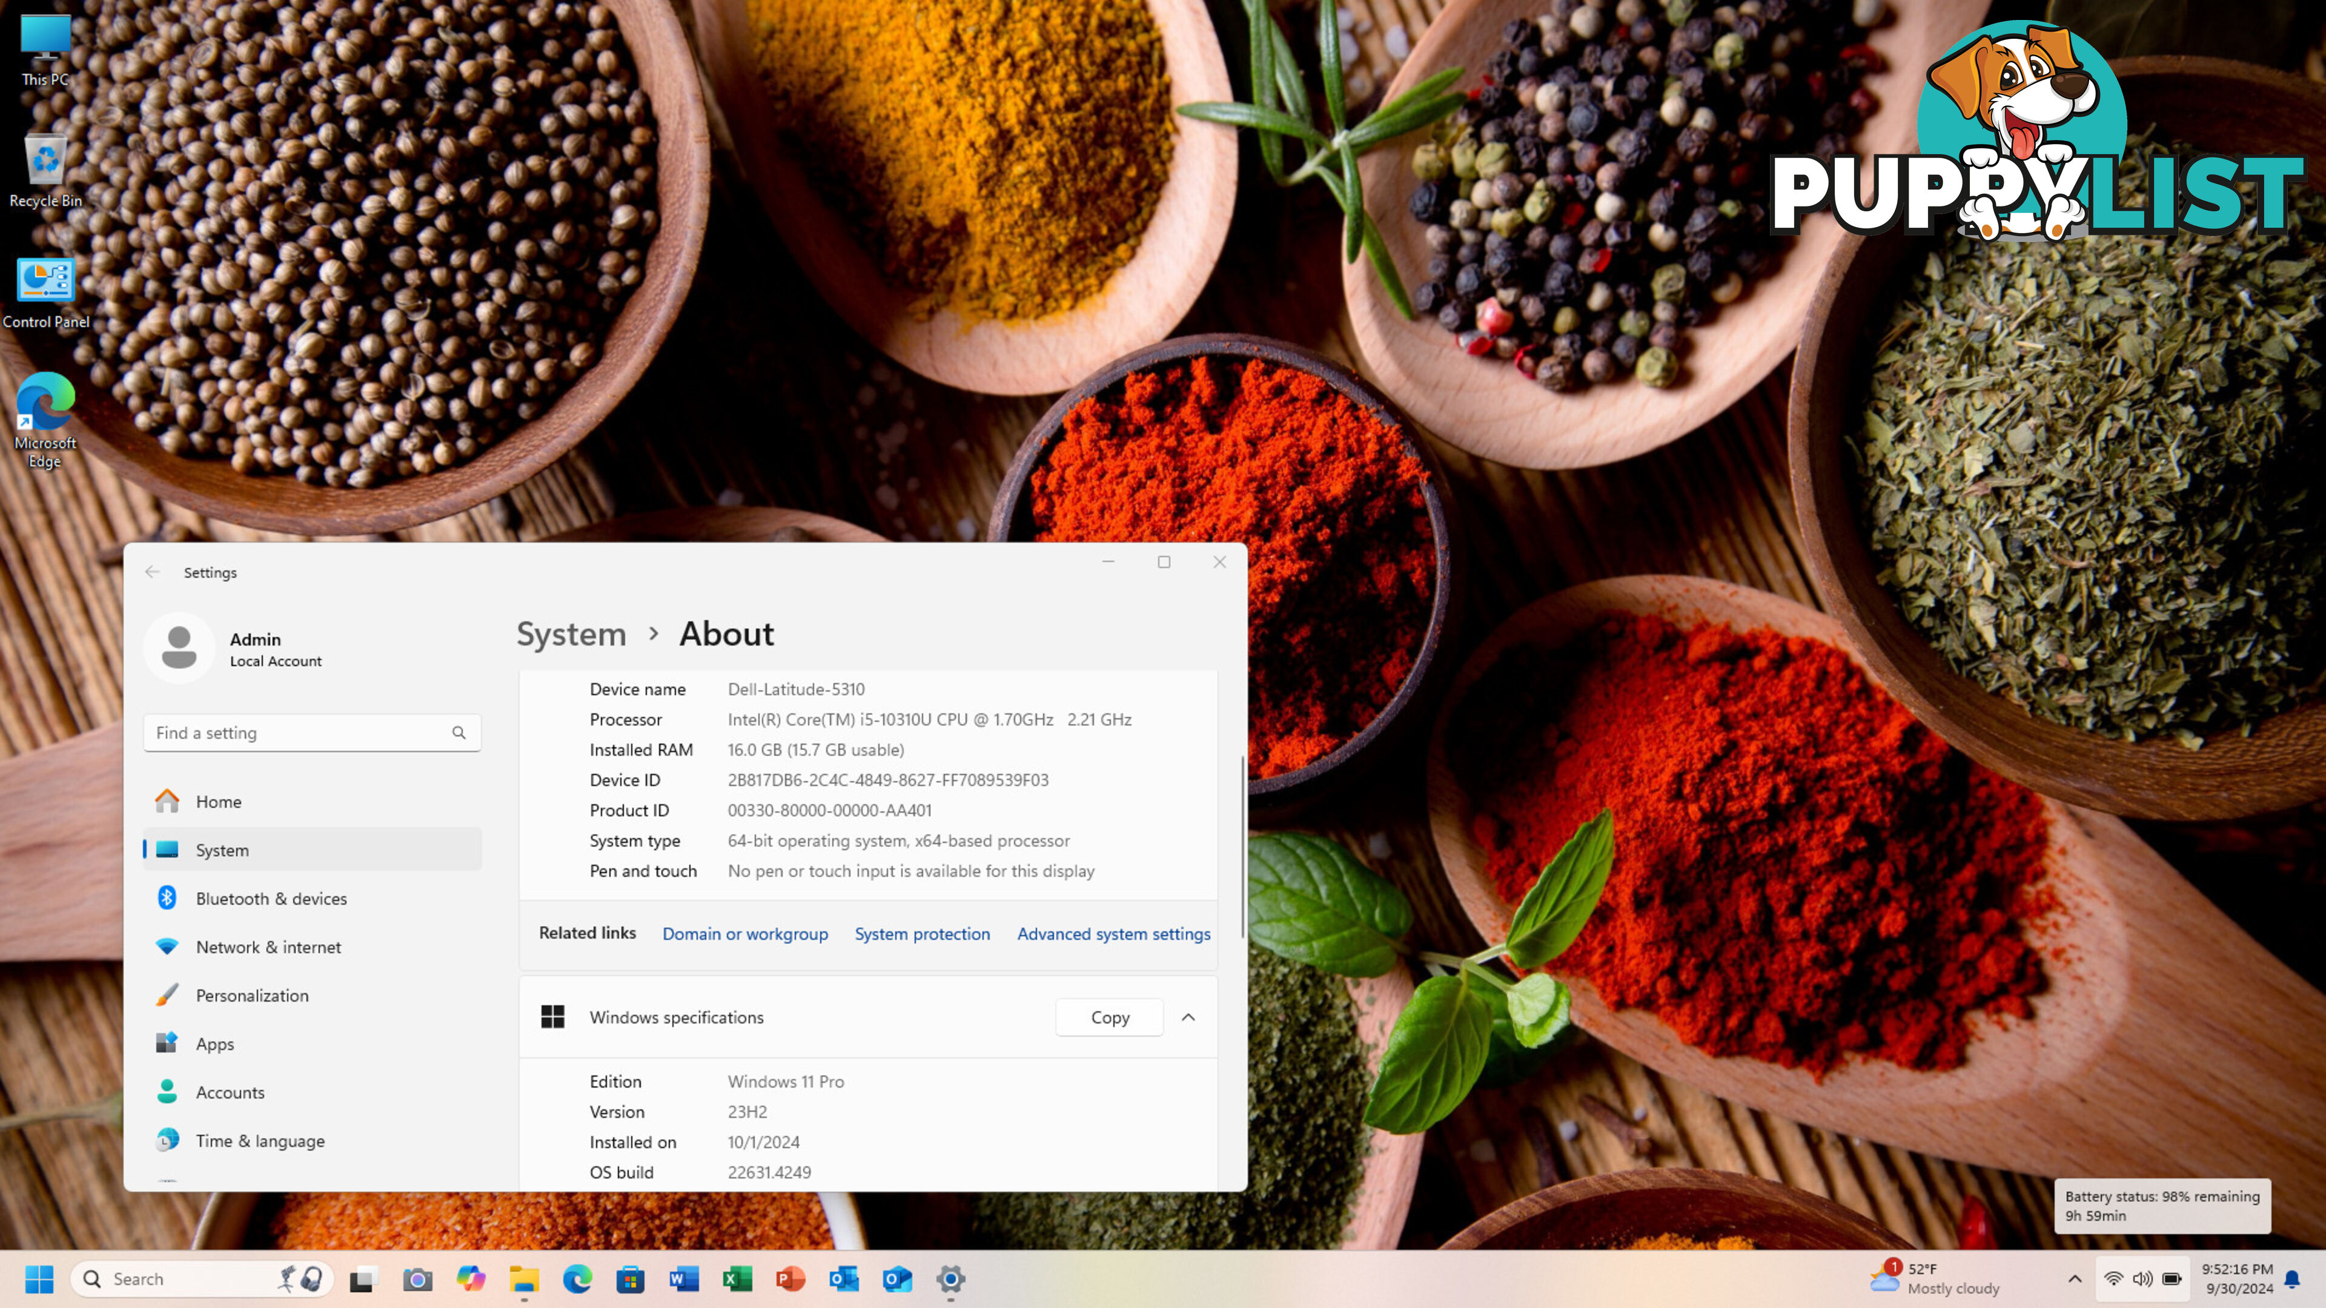
Task: Show hidden tray icons chevron
Action: click(x=2075, y=1278)
